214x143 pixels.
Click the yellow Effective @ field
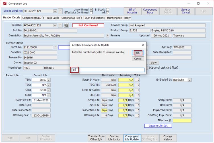click(x=182, y=120)
